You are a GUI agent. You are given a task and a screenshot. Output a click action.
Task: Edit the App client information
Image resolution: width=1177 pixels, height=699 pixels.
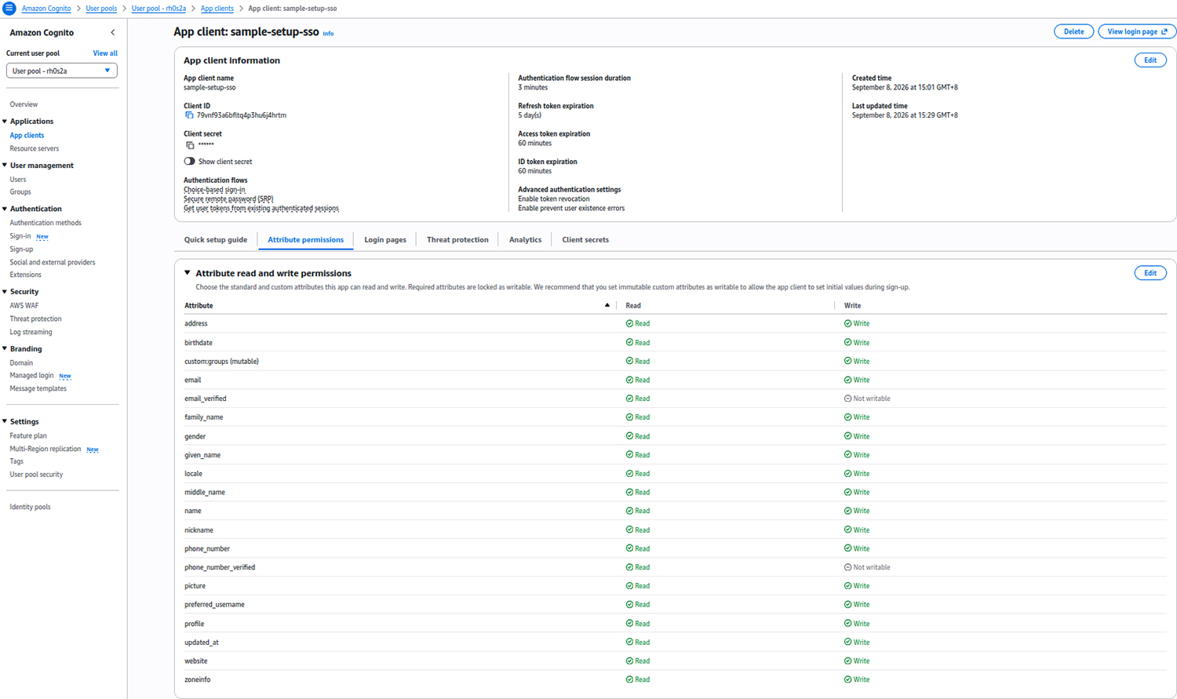(1150, 60)
